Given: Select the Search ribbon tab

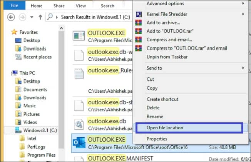Looking at the screenshot, I should (x=107, y=6).
